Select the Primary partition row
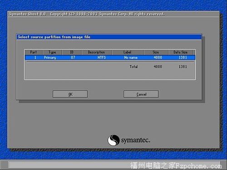Viewport: 227px width, 170px height. point(110,58)
